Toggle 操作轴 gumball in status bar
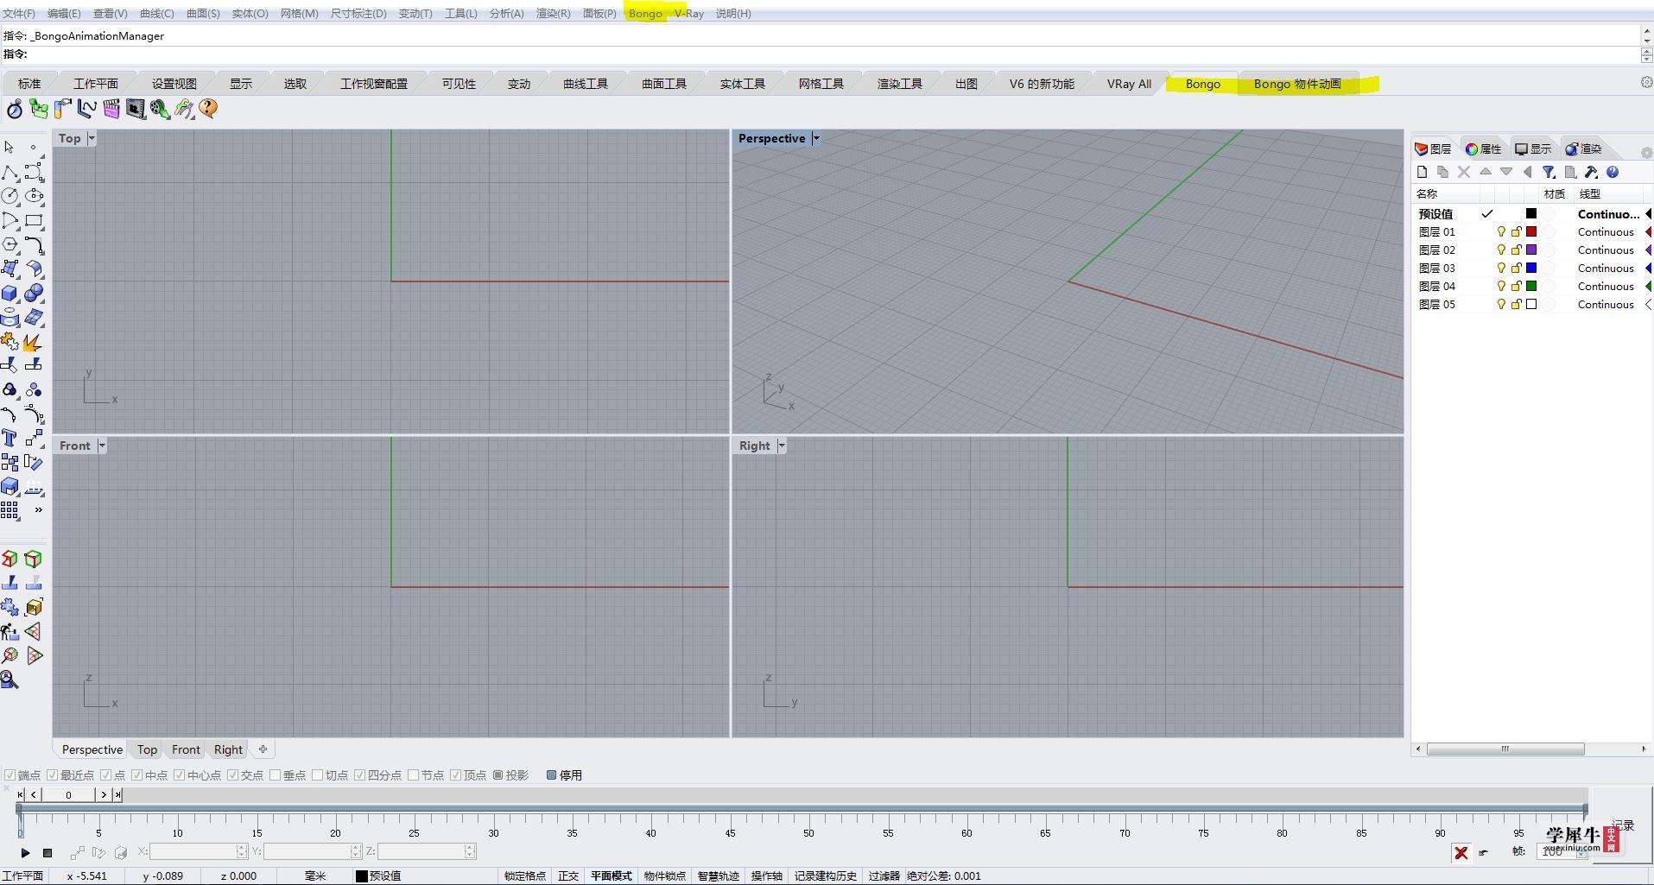The width and height of the screenshot is (1654, 885). (766, 876)
